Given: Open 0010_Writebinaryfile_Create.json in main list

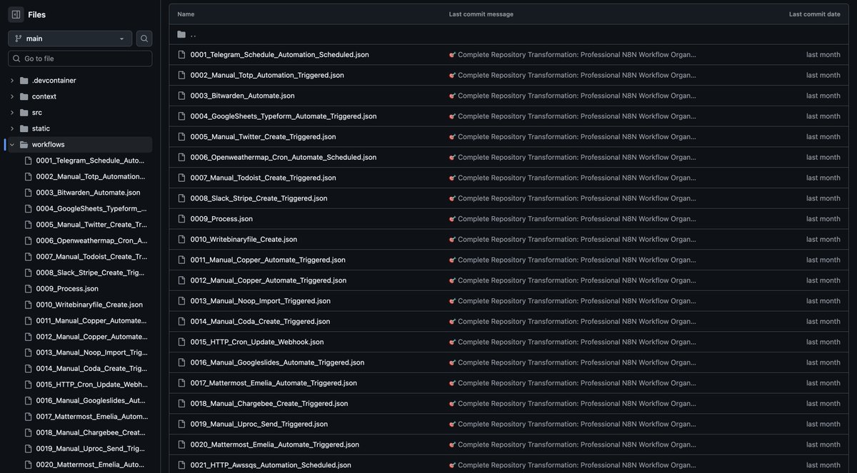Looking at the screenshot, I should [x=244, y=239].
